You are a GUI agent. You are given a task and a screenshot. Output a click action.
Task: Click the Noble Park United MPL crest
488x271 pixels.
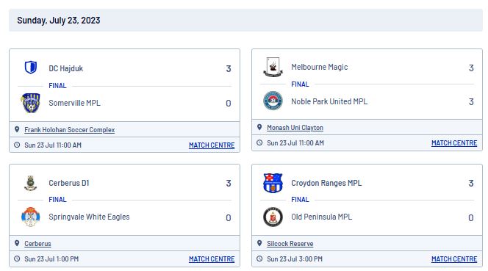pos(273,101)
